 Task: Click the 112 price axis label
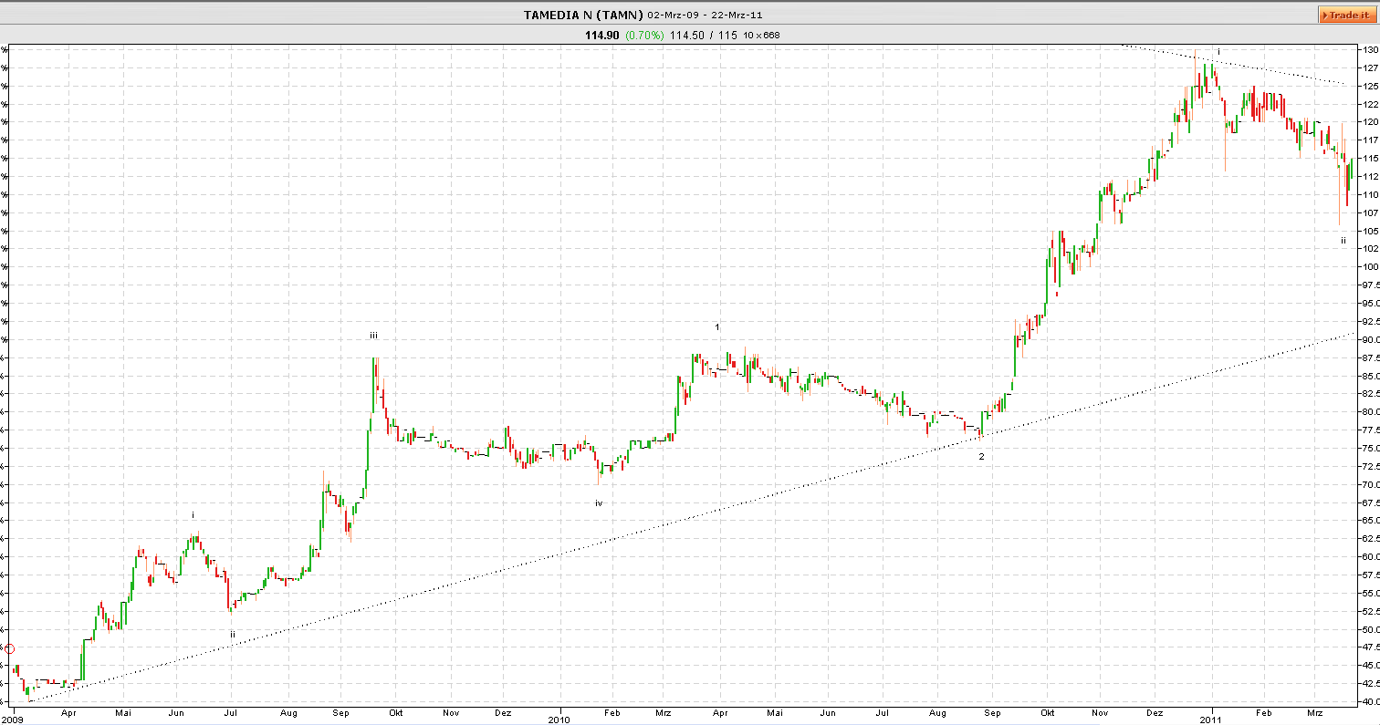coord(1370,176)
